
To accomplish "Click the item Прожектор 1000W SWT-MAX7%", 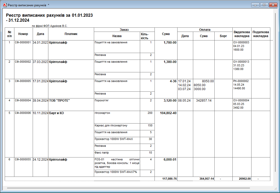I will point(116,172).
